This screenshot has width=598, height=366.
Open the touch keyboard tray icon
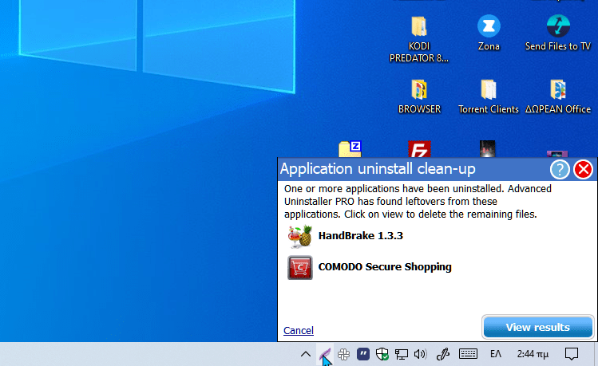468,354
